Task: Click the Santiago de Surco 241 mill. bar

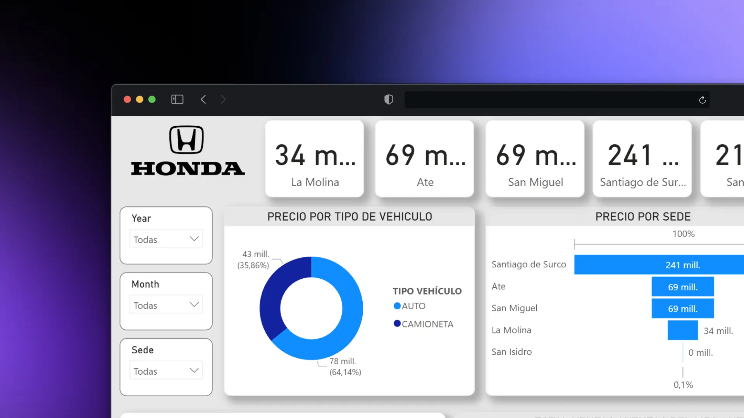Action: click(x=659, y=265)
